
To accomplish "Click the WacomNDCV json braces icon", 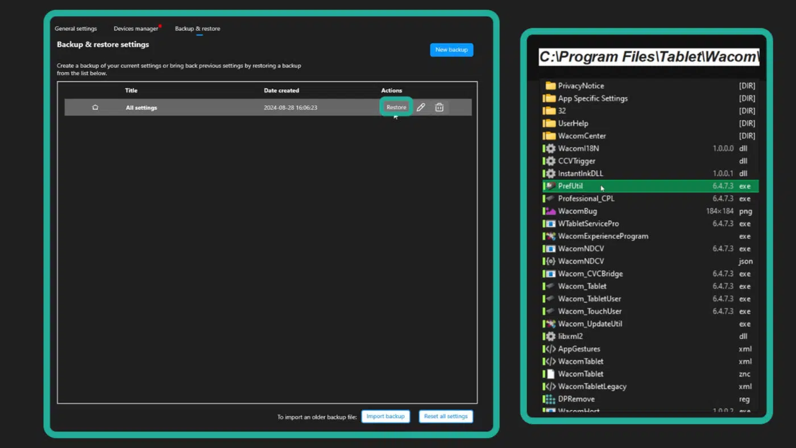I will pos(550,261).
